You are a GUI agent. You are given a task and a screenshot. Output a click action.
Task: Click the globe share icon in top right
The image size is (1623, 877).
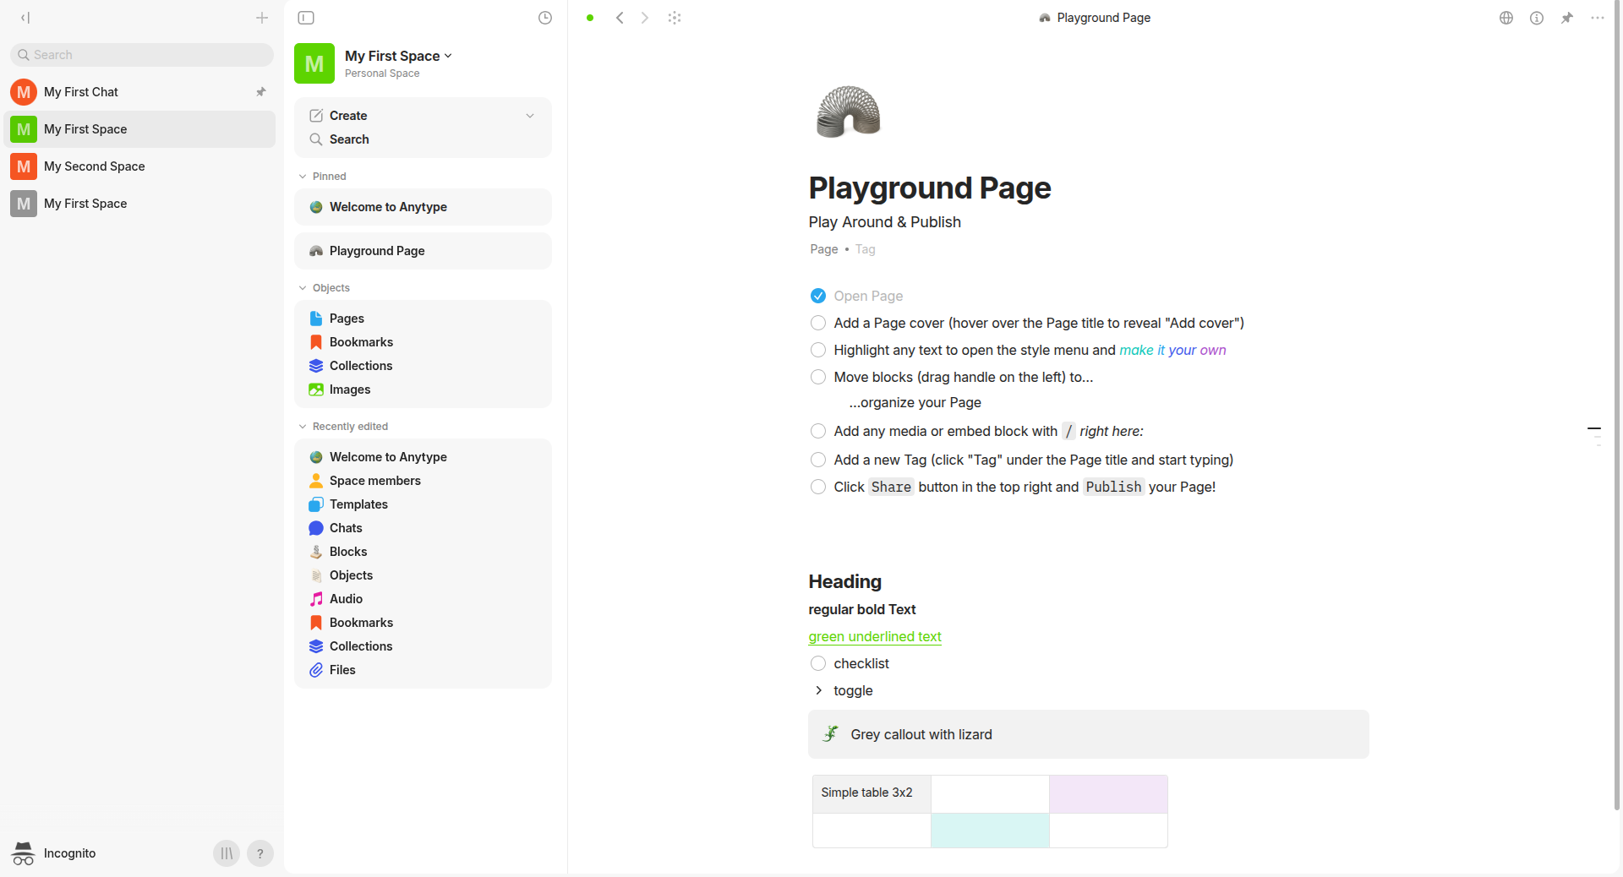tap(1506, 18)
